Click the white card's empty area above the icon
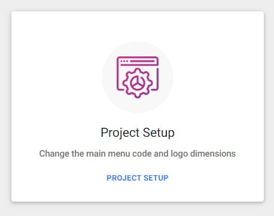The height and width of the screenshot is (216, 274). click(x=138, y=26)
